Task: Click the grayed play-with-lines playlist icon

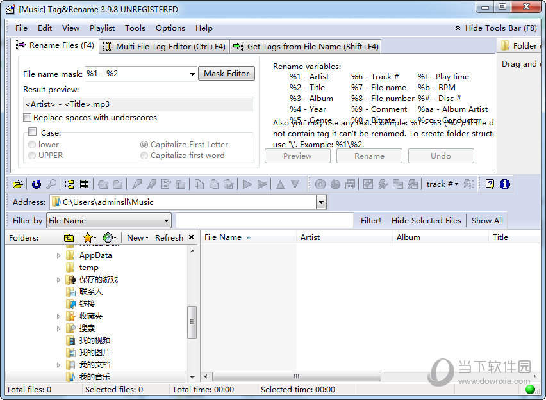Action: [x=262, y=184]
